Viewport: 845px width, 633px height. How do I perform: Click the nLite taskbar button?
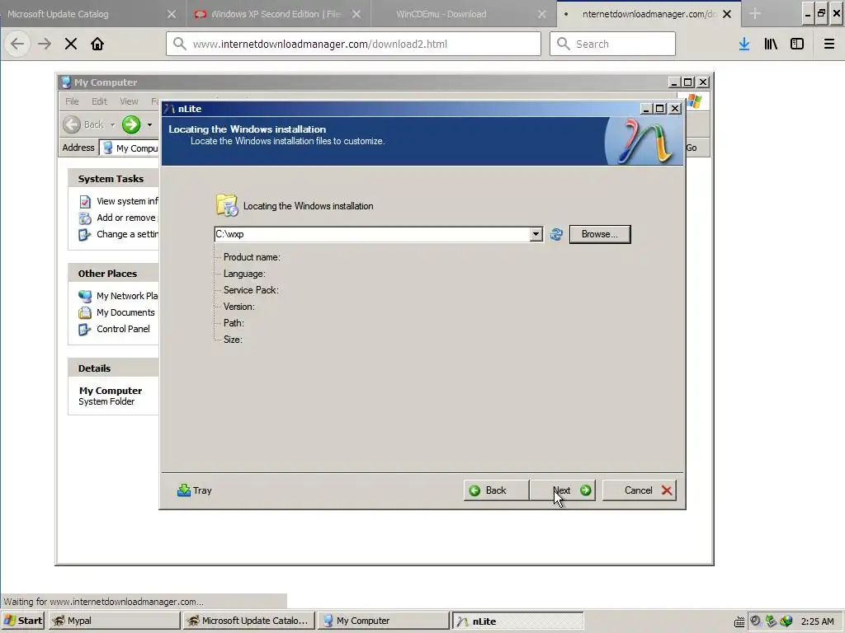[518, 621]
